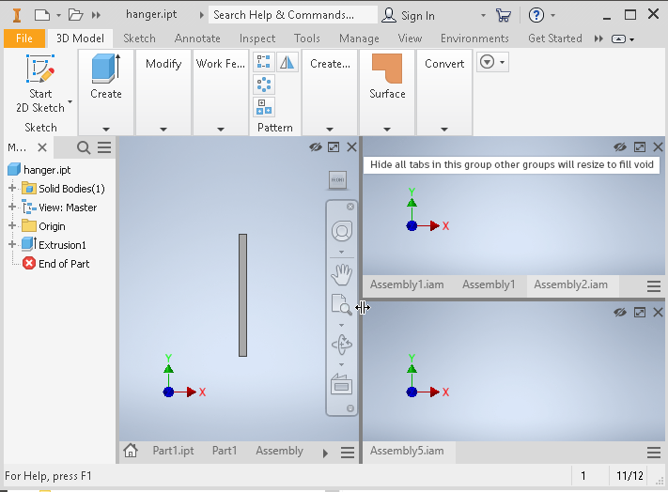
Task: Click the Inventor application logo icon
Action: (x=17, y=15)
